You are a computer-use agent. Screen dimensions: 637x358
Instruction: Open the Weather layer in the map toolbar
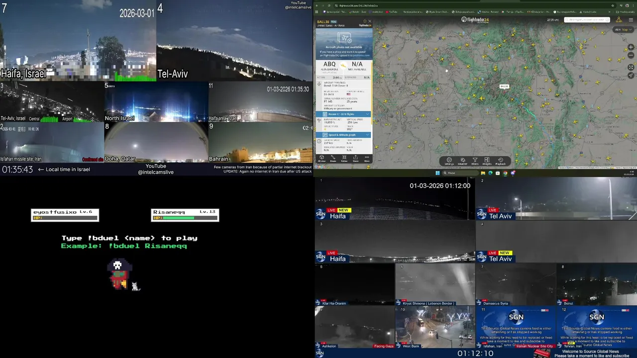[462, 161]
